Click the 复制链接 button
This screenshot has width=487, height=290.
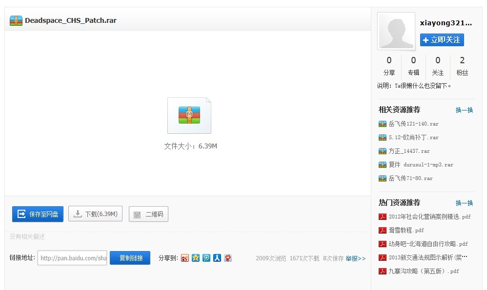click(x=130, y=258)
